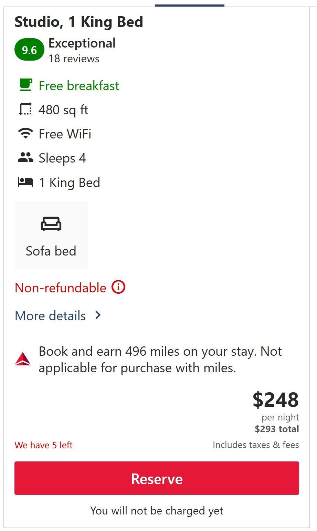Click the red Delta triangle logo
The image size is (317, 531).
[x=23, y=359]
